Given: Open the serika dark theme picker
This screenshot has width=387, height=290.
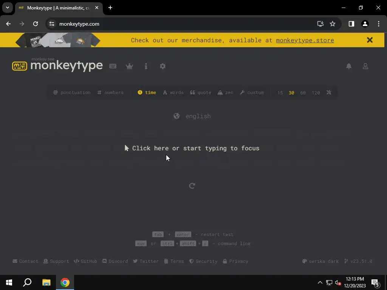Looking at the screenshot, I should 320,261.
